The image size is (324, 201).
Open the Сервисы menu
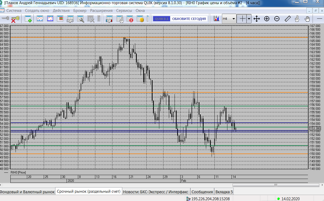click(124, 11)
